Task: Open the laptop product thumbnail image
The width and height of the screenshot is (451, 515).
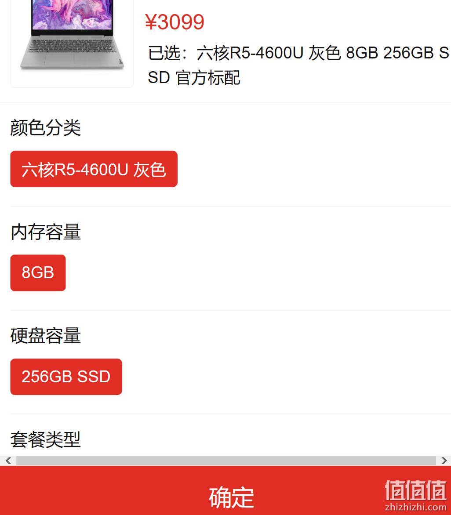Action: coord(72,43)
